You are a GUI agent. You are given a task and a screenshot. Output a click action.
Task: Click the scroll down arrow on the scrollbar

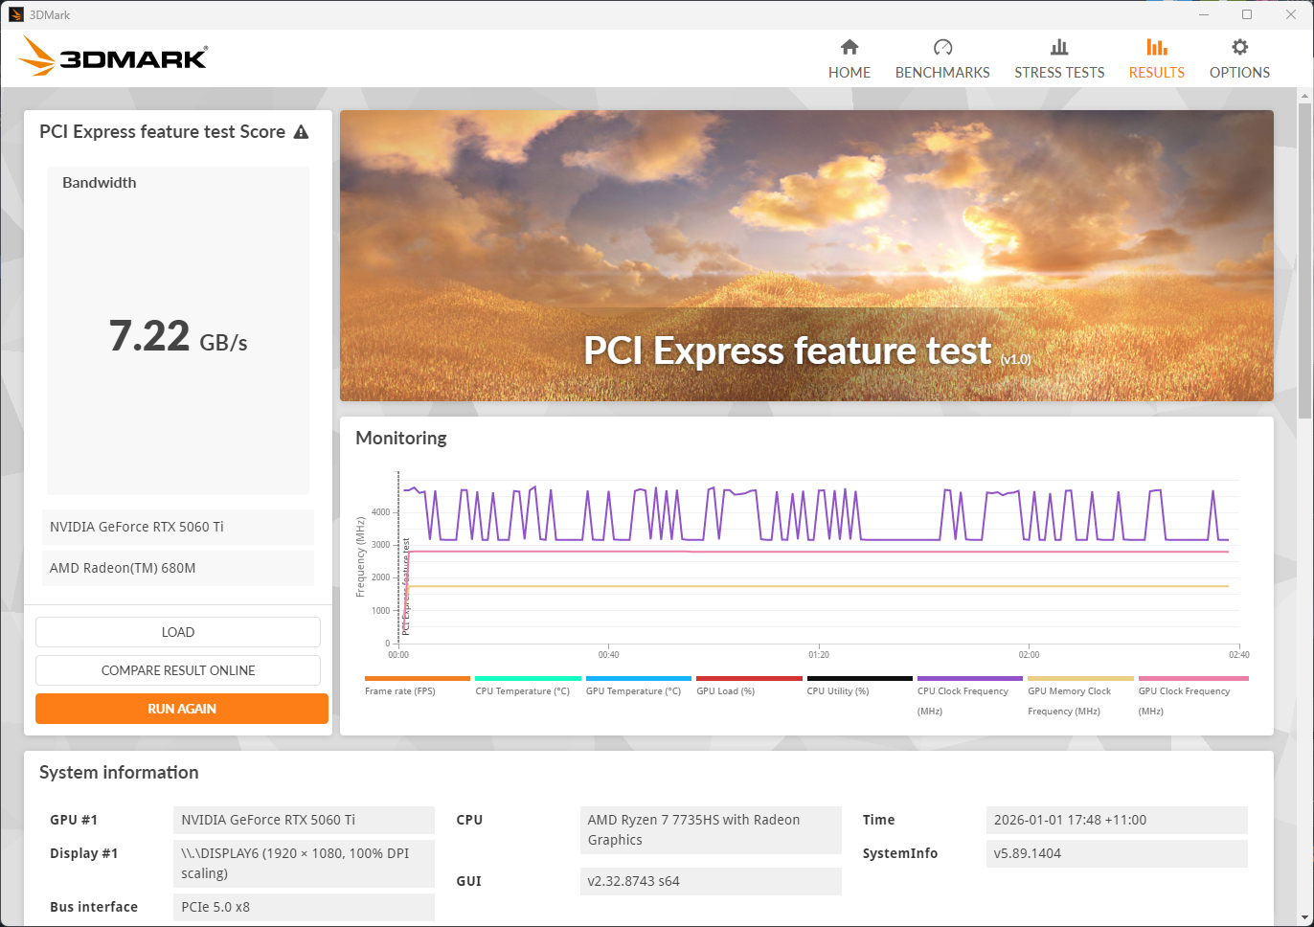click(1304, 916)
